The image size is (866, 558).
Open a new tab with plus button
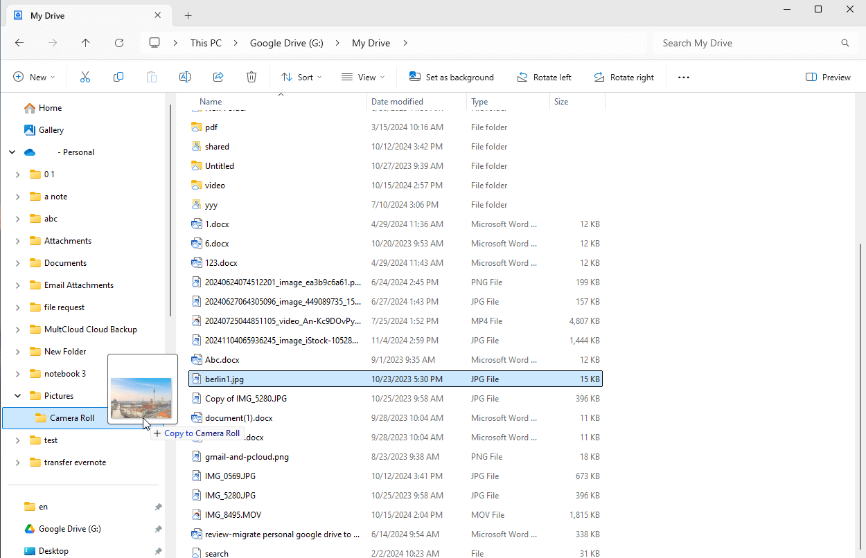pos(188,15)
